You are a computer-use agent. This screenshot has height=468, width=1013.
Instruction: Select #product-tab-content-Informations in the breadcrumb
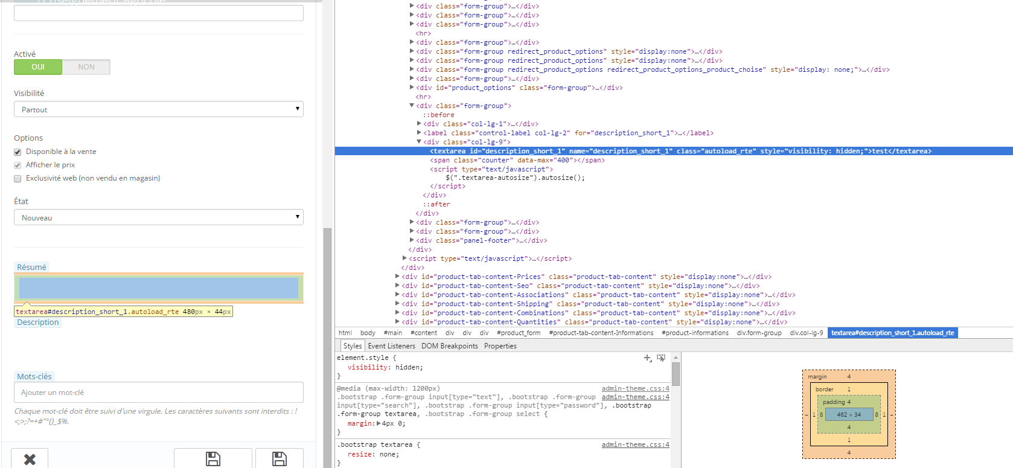tap(601, 333)
